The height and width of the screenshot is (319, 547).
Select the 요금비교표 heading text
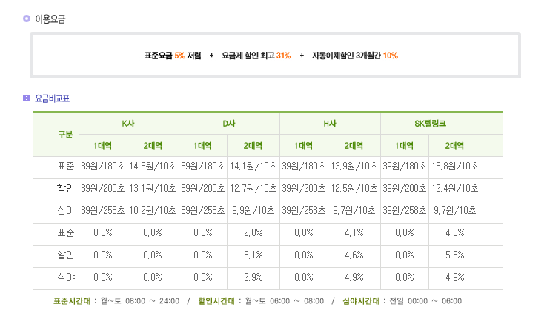[x=52, y=98]
